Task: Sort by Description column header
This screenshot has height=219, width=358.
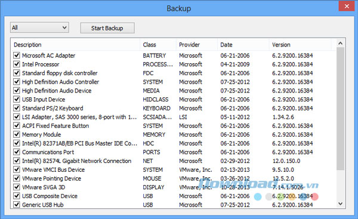Action: (x=75, y=45)
